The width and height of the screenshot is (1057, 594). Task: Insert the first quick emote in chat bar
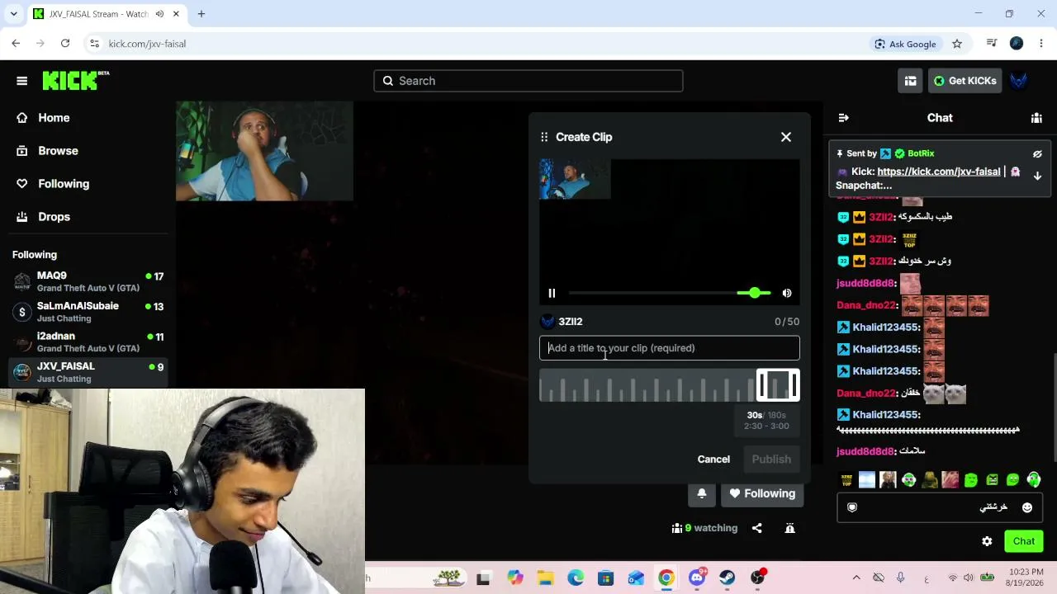tap(846, 480)
